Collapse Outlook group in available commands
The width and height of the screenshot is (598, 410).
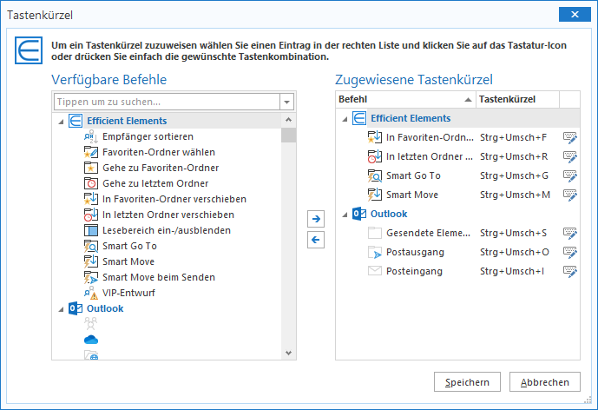pos(61,309)
